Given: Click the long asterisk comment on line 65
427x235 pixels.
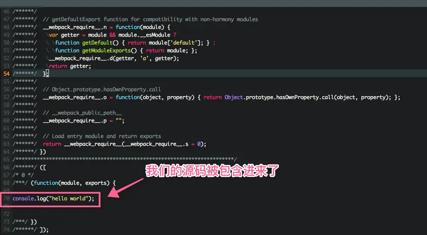Looking at the screenshot, I should [x=125, y=159].
